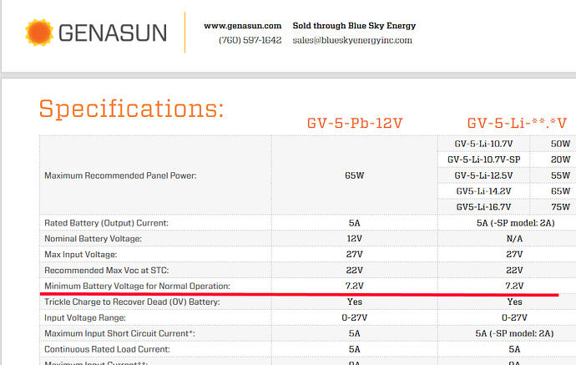Click the 50W power value
576x365 pixels.
560,144
